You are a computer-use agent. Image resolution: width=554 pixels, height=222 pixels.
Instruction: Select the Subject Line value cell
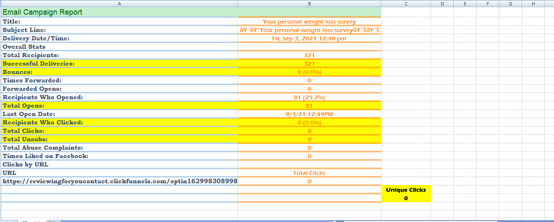pyautogui.click(x=309, y=30)
